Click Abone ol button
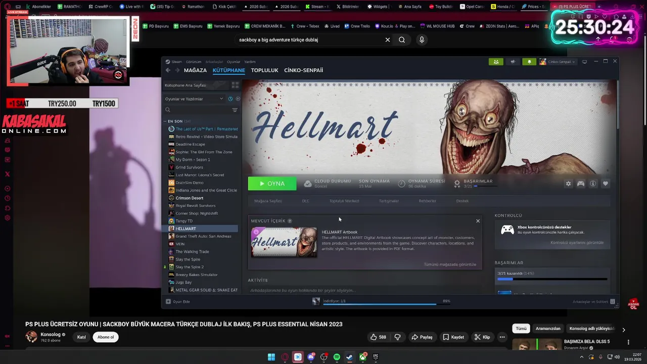This screenshot has width=647, height=364. click(106, 337)
